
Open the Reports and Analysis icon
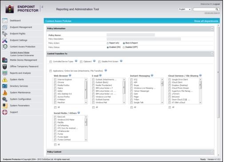coord(5,73)
